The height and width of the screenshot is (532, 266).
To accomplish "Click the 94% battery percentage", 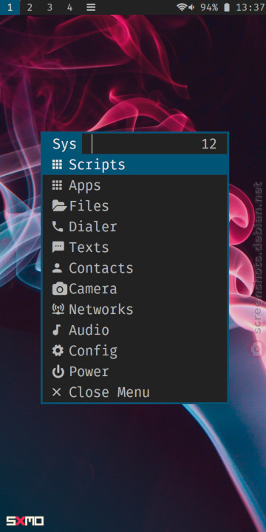I will [209, 7].
